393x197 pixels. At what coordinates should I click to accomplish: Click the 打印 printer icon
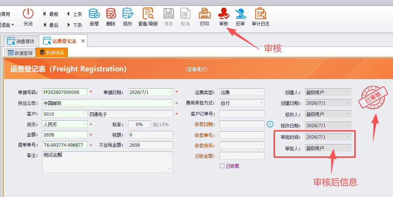click(x=205, y=13)
